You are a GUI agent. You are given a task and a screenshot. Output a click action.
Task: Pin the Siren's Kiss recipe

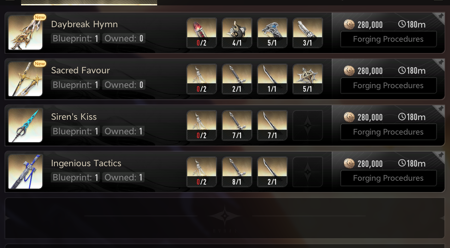(x=441, y=109)
